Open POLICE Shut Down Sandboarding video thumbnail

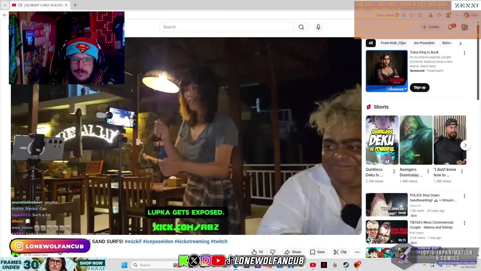(x=386, y=205)
